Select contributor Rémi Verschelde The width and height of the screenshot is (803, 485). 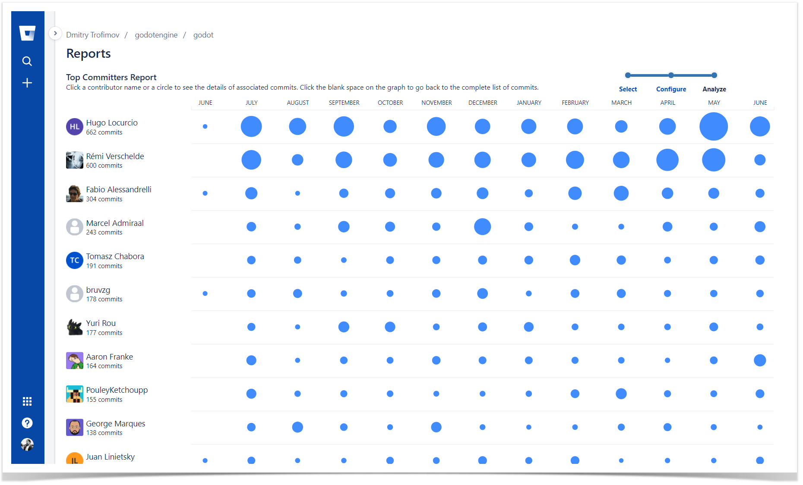pyautogui.click(x=115, y=156)
